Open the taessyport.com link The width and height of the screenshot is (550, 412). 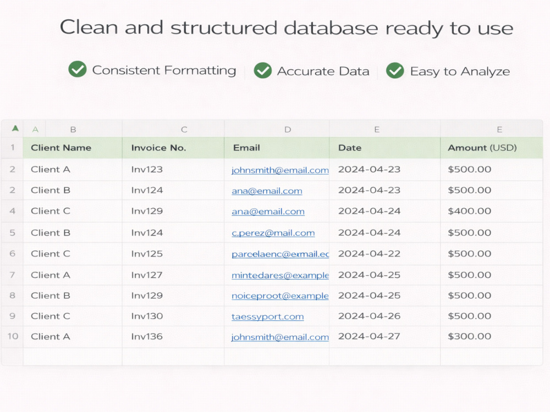[268, 317]
